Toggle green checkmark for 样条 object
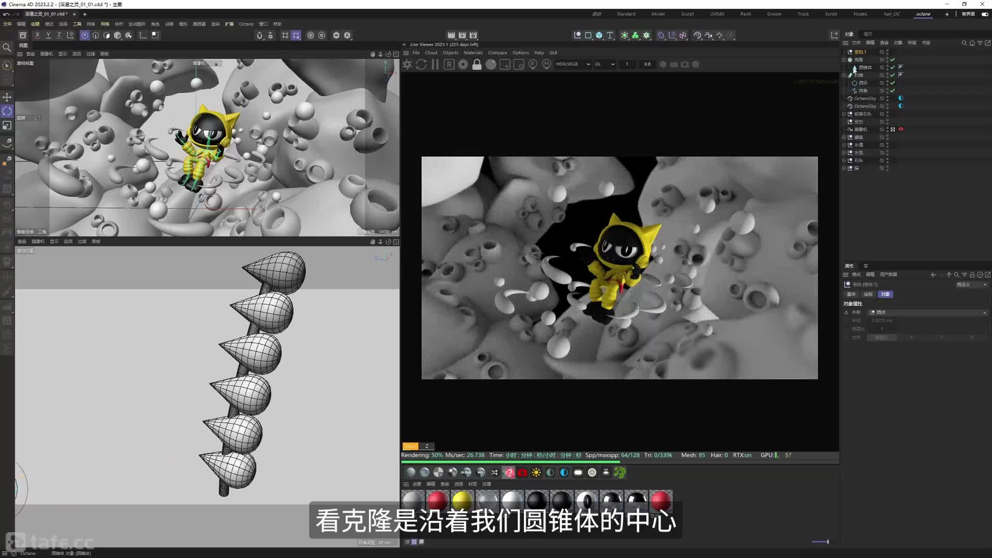Image resolution: width=992 pixels, height=558 pixels. (892, 90)
